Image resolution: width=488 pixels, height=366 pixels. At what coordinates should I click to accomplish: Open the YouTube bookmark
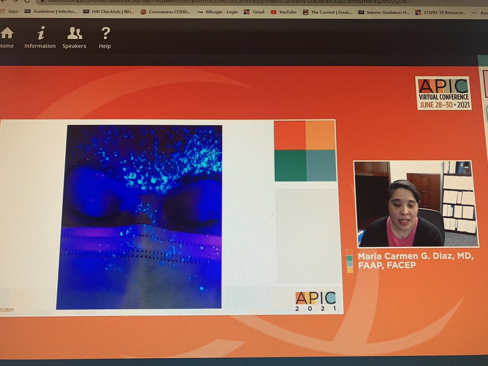(x=284, y=12)
